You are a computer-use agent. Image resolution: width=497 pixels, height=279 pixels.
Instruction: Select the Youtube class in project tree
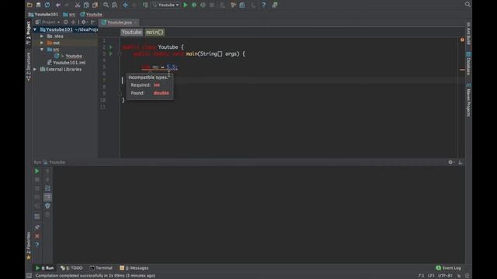tap(69, 56)
